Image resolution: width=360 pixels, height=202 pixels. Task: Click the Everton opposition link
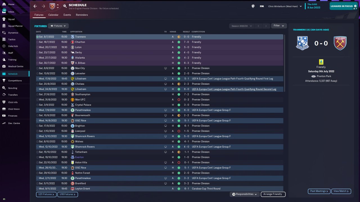point(79,157)
